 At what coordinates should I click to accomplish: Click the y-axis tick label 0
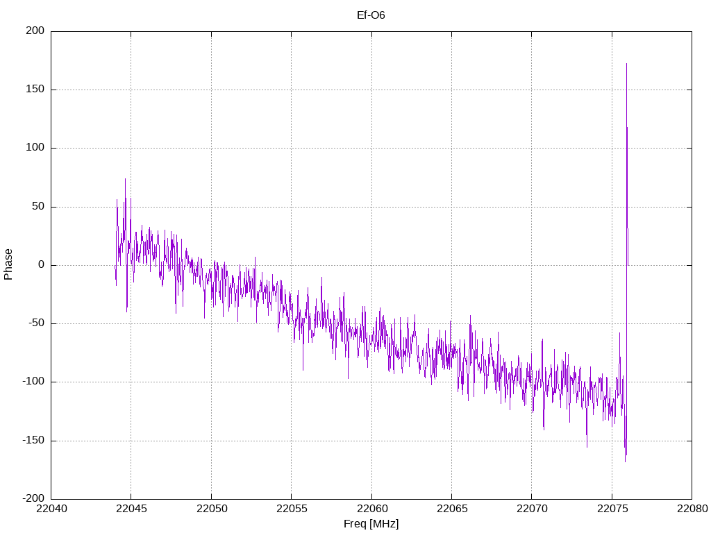click(42, 265)
